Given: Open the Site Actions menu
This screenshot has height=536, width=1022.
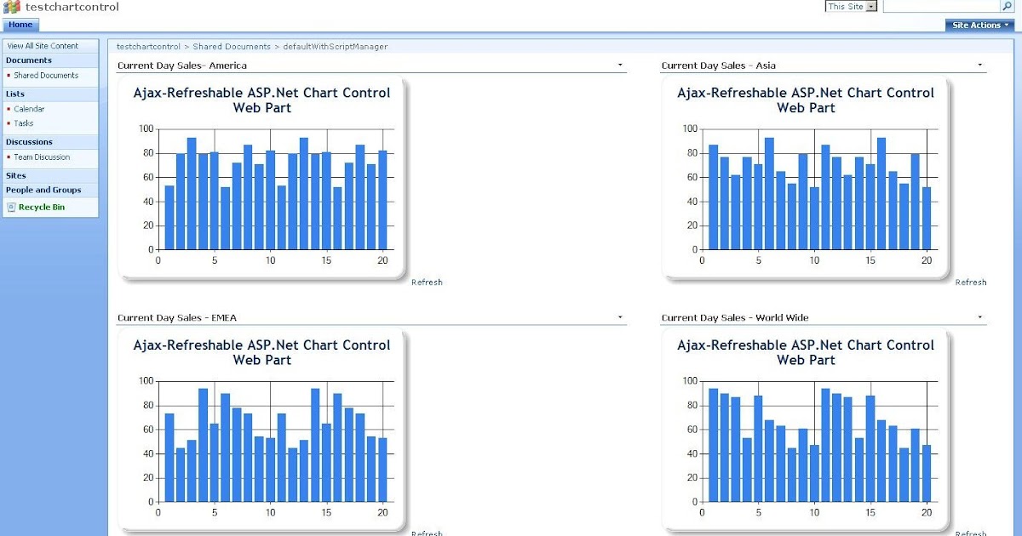Looking at the screenshot, I should click(x=979, y=25).
